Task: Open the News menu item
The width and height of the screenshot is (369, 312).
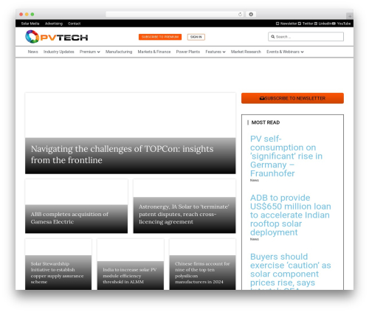Action: [32, 52]
